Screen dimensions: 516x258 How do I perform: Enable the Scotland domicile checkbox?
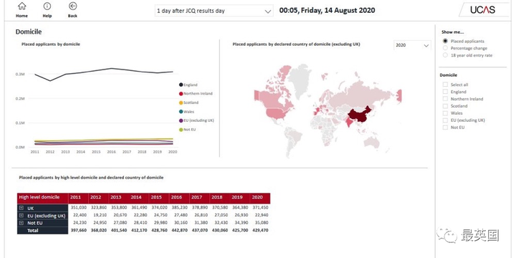coord(445,106)
